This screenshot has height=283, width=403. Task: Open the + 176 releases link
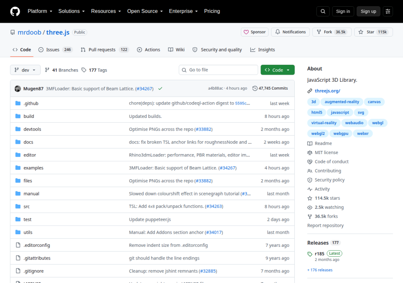[320, 270]
